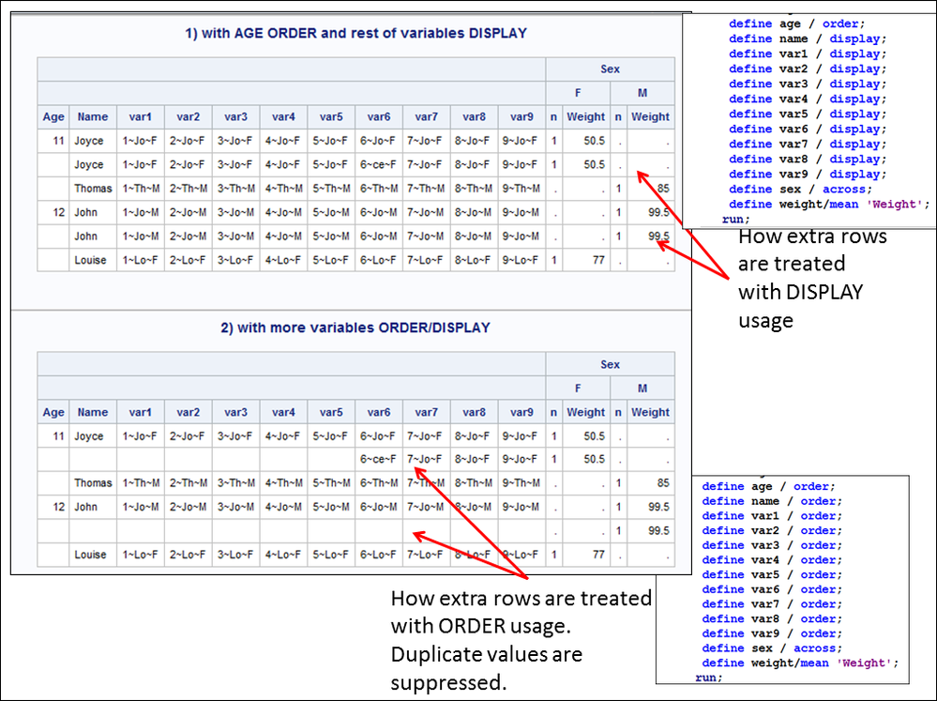Click 'define weight/mean' line in top code box
937x701 pixels.
(829, 204)
